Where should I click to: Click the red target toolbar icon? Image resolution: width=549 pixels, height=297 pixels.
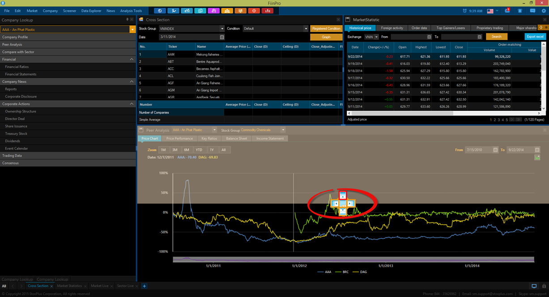(x=254, y=10)
